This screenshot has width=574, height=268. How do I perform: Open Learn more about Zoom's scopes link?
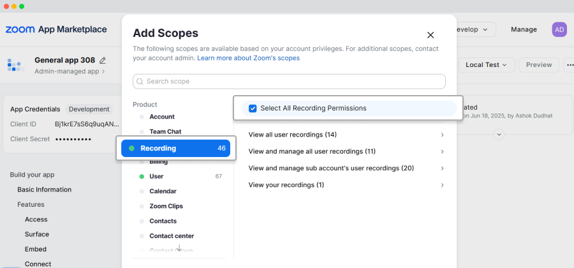pos(249,58)
